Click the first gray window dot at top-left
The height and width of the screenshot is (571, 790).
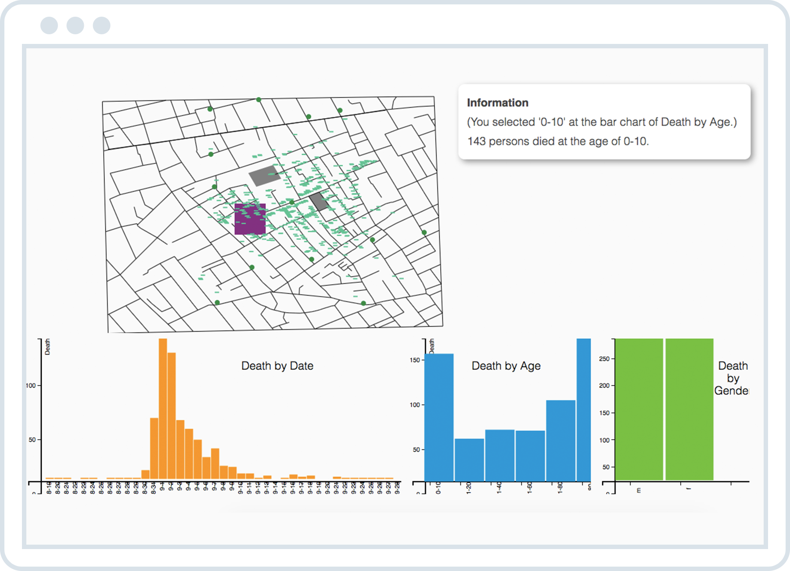(x=49, y=25)
